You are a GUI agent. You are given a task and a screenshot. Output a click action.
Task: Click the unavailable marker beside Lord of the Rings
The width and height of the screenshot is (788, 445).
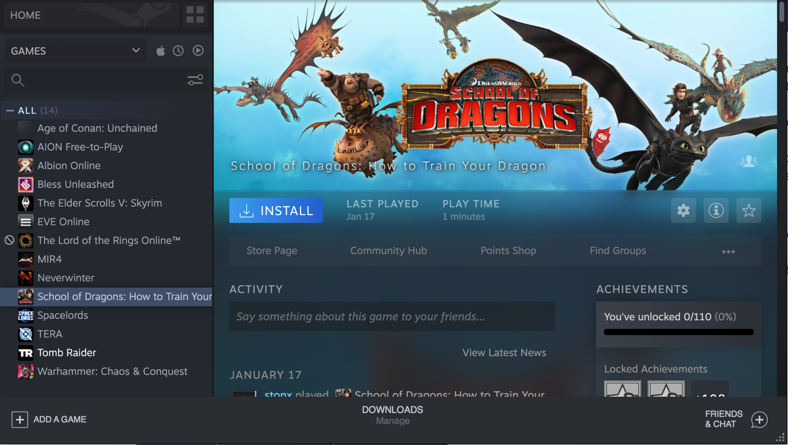[9, 240]
